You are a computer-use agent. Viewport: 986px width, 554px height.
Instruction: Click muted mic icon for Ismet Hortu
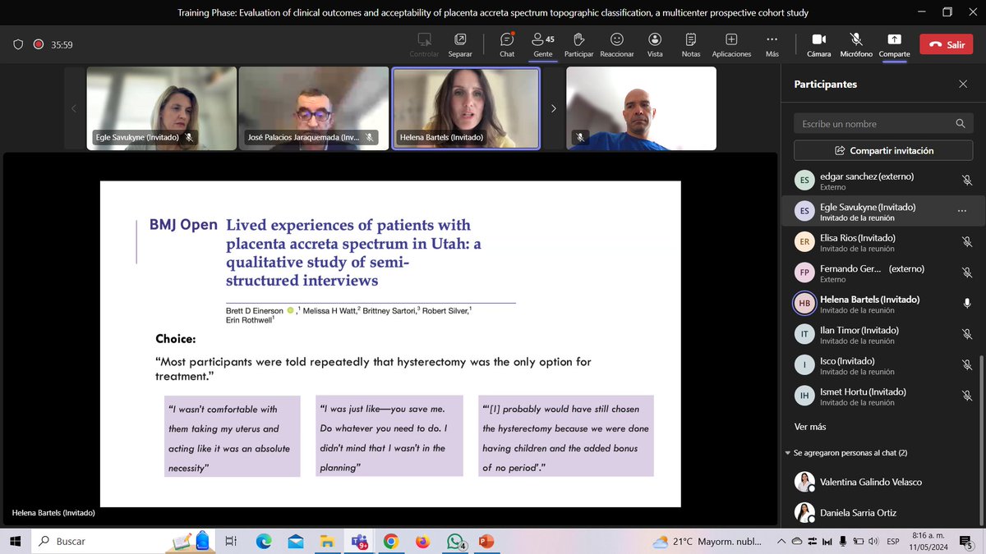[967, 396]
